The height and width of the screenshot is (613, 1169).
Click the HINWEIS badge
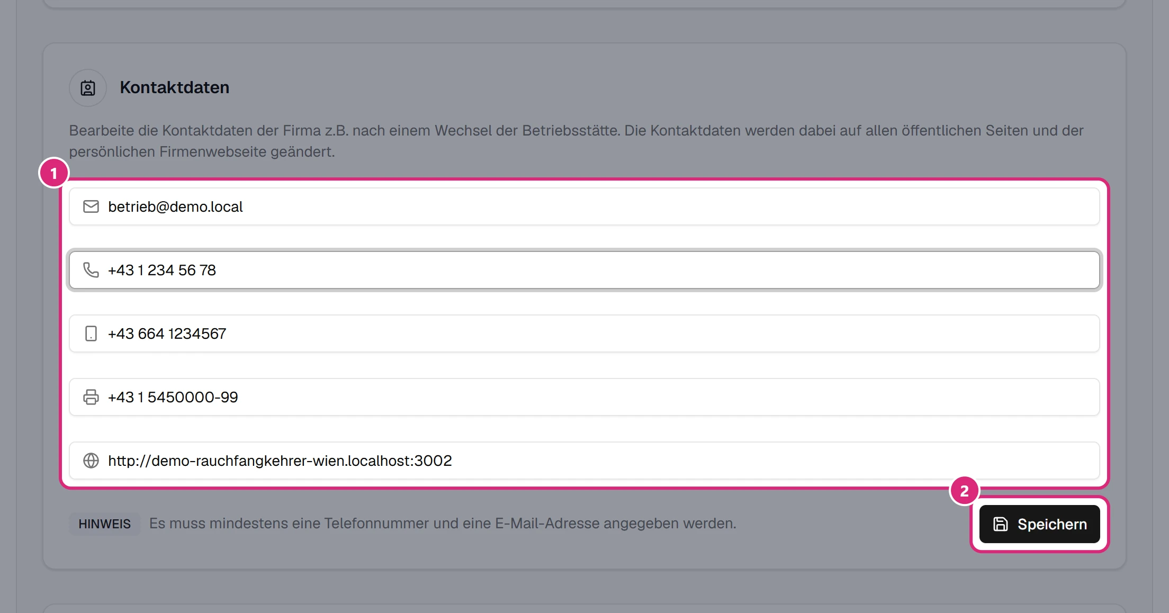point(105,524)
